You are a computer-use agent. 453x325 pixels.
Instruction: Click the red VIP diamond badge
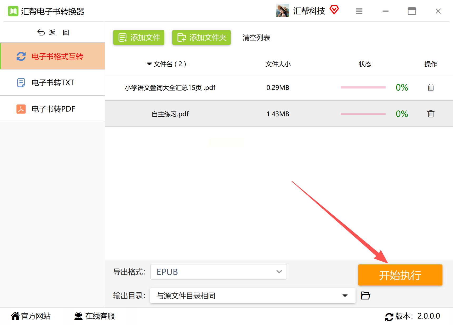click(334, 10)
